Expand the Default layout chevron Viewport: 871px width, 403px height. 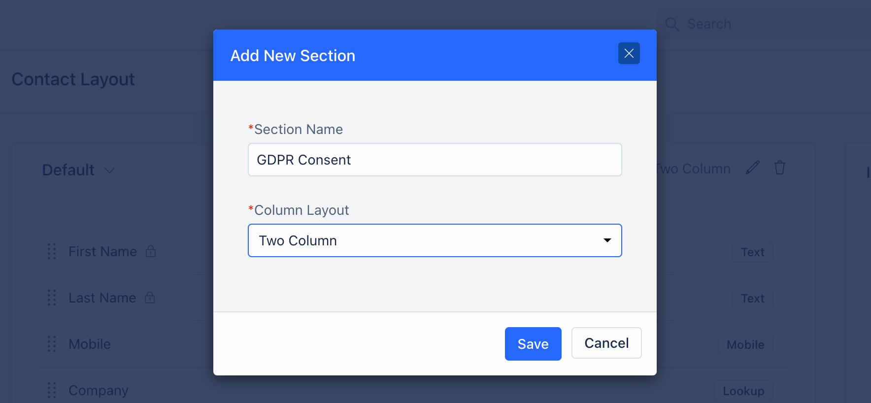point(110,170)
